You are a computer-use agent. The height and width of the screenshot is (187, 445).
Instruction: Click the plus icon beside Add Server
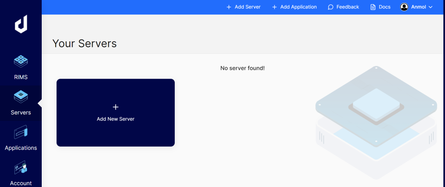click(x=229, y=7)
